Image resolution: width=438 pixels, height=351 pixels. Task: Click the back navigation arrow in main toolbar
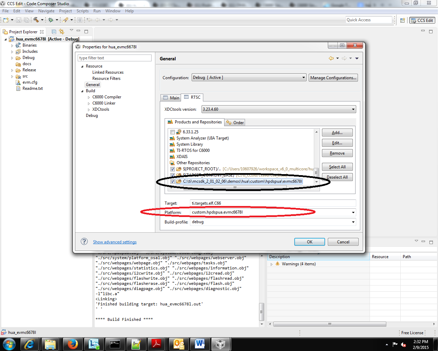click(x=98, y=20)
